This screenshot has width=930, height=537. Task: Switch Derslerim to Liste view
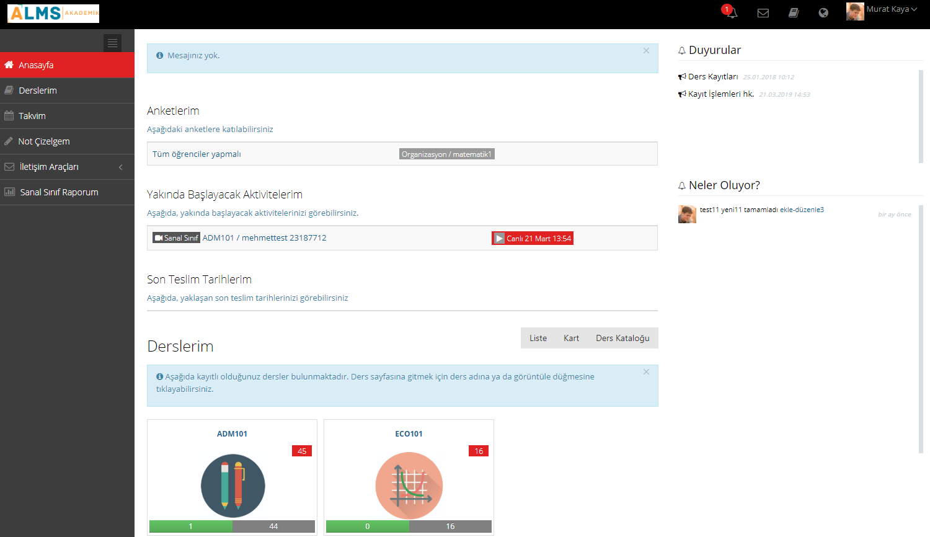point(538,338)
